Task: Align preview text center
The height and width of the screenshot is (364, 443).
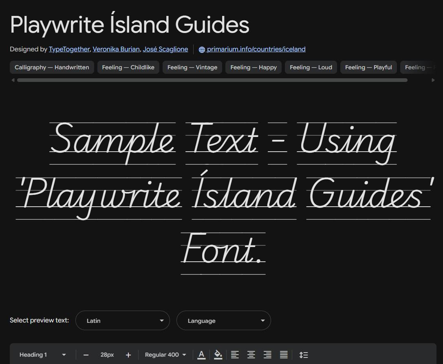Action: tap(251, 355)
